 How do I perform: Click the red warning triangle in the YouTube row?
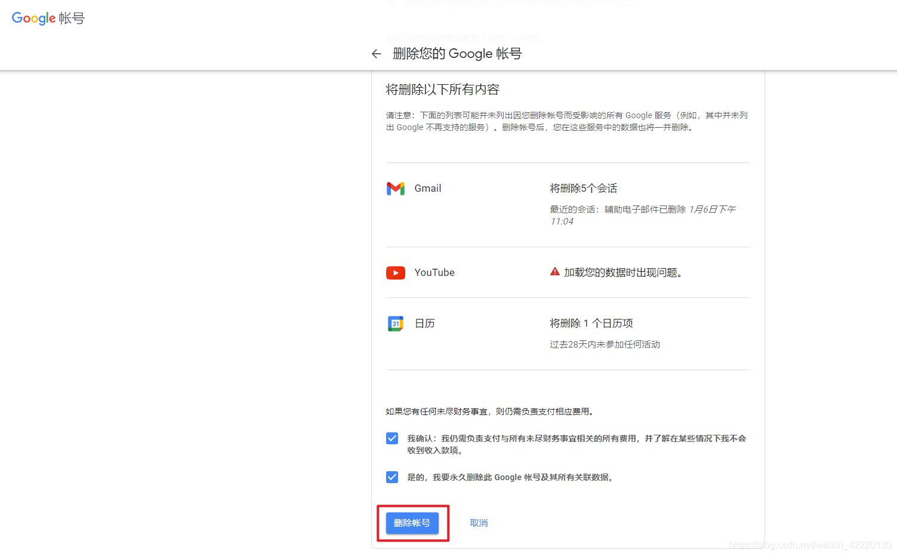pos(555,272)
